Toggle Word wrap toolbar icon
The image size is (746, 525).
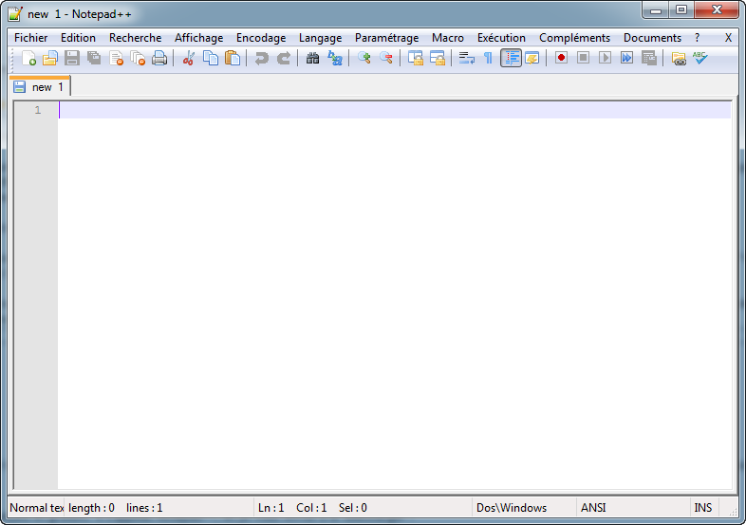coord(466,58)
